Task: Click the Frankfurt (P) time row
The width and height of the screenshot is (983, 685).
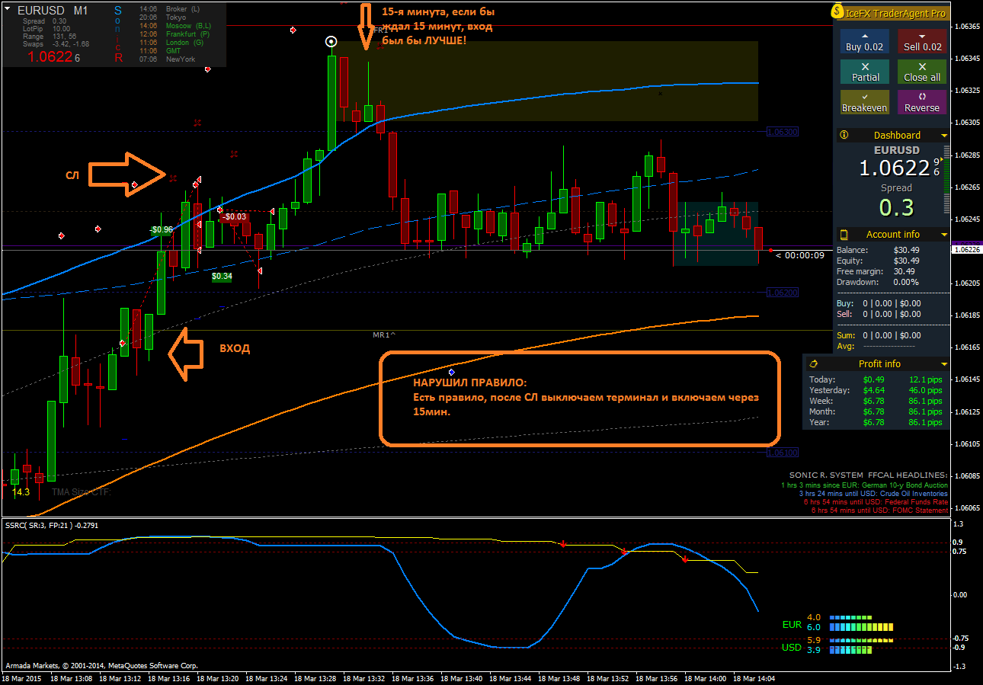Action: point(175,34)
